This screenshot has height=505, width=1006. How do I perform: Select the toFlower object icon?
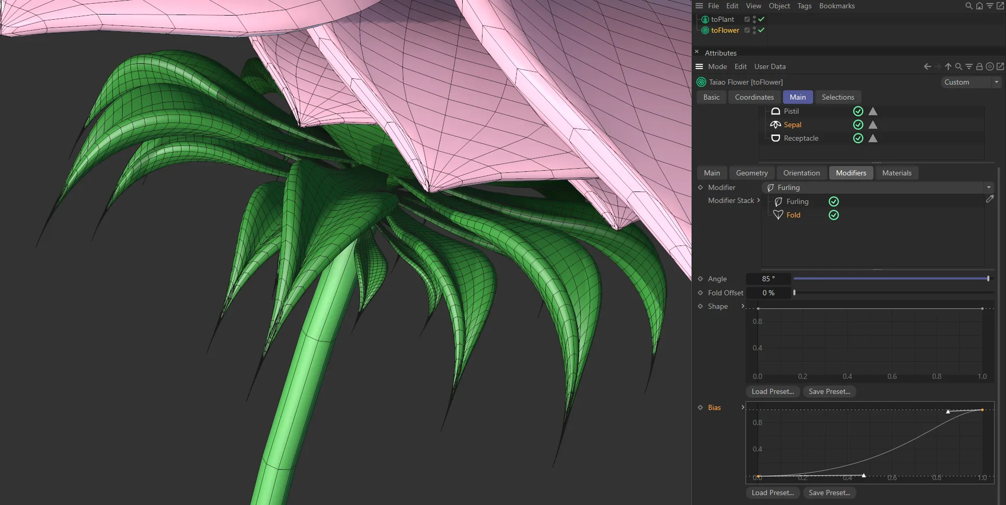(705, 30)
